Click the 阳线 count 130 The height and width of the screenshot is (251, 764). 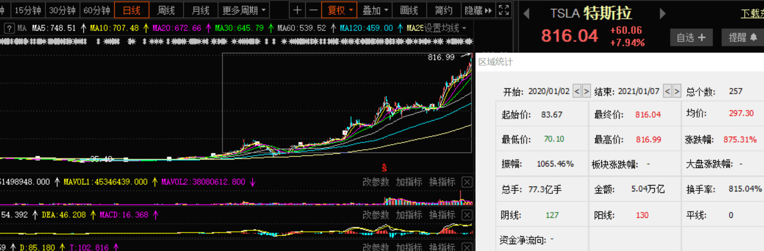point(642,215)
